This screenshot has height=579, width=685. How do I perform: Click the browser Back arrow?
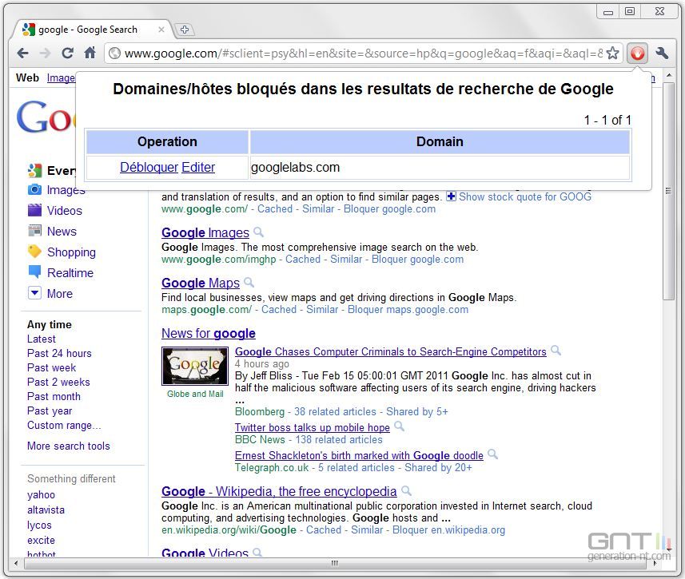(22, 54)
